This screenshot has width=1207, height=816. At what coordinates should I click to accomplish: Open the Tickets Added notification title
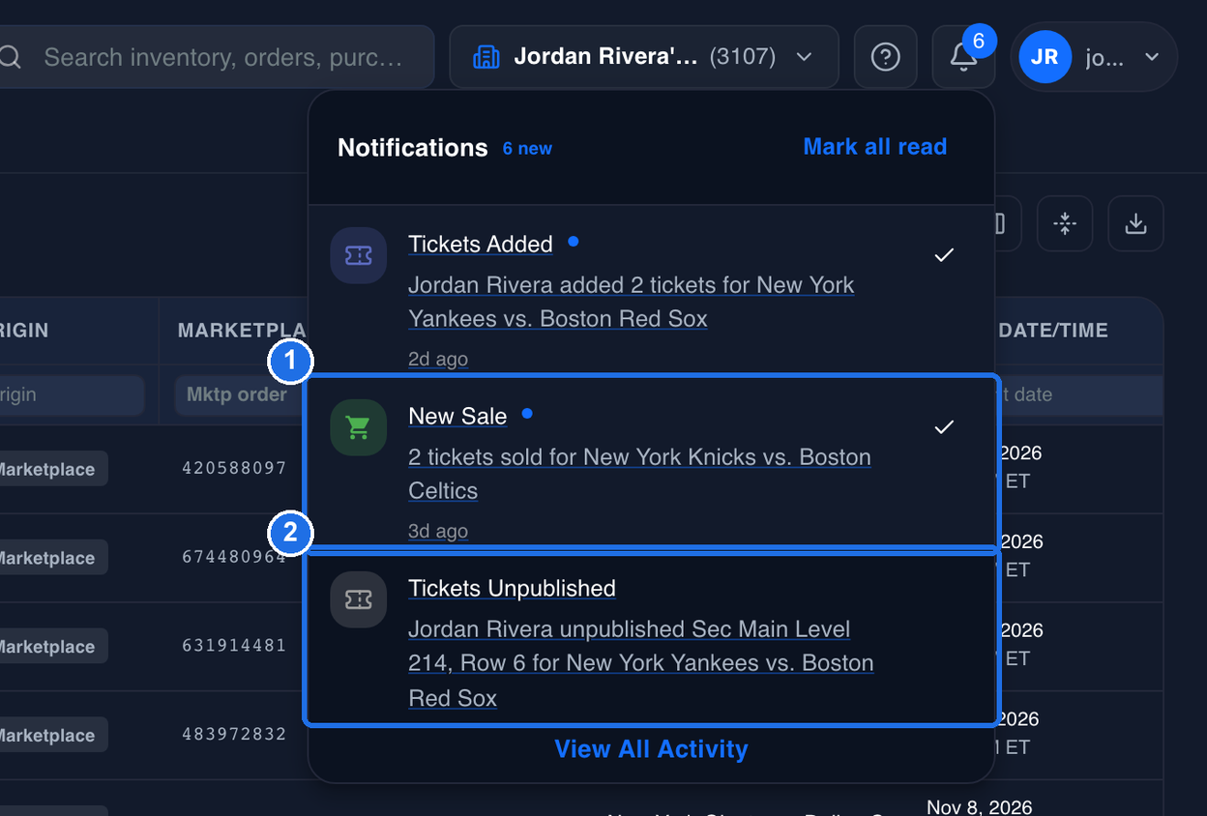481,245
